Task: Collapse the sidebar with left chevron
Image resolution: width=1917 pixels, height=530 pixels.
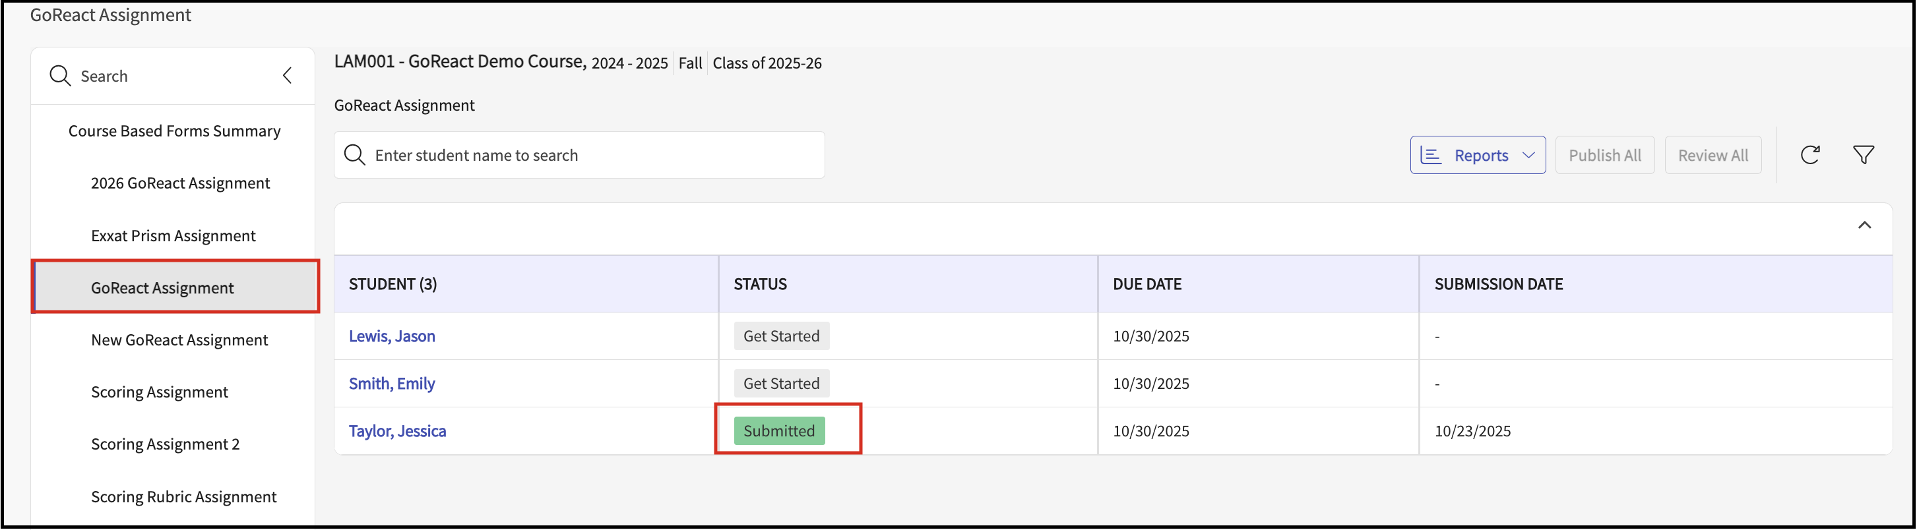Action: (x=287, y=76)
